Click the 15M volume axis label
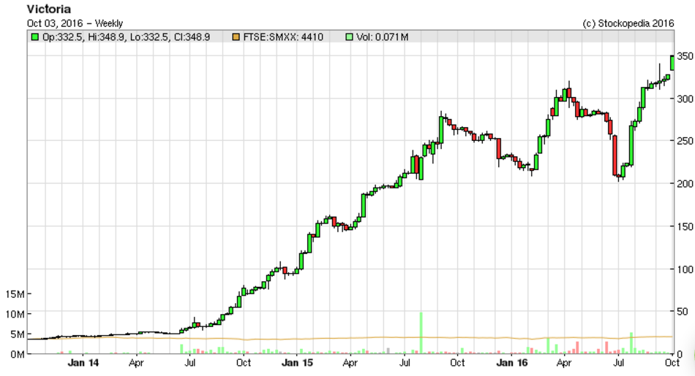 point(15,294)
